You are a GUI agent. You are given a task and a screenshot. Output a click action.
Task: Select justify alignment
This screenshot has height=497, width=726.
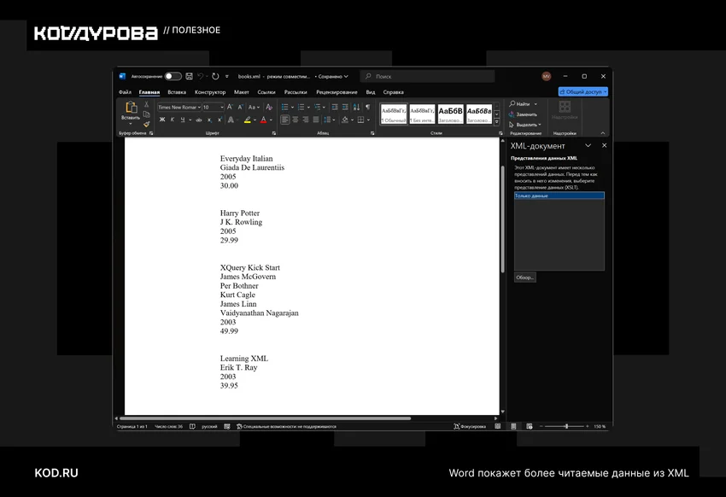[x=316, y=120]
